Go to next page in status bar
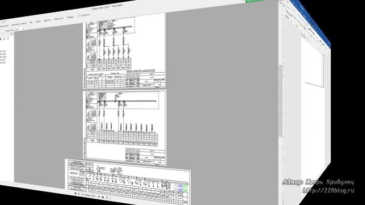This screenshot has width=365, height=205. coord(99,197)
